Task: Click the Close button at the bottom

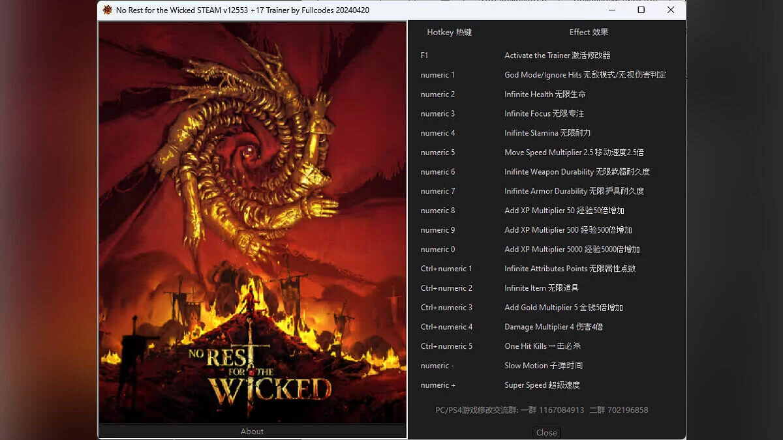Action: pyautogui.click(x=546, y=432)
